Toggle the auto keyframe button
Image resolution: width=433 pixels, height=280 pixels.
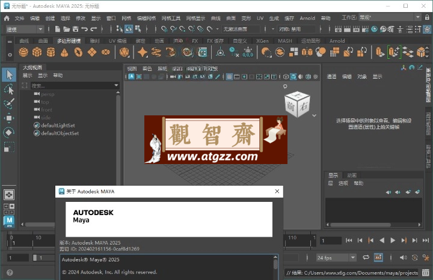[x=414, y=257]
